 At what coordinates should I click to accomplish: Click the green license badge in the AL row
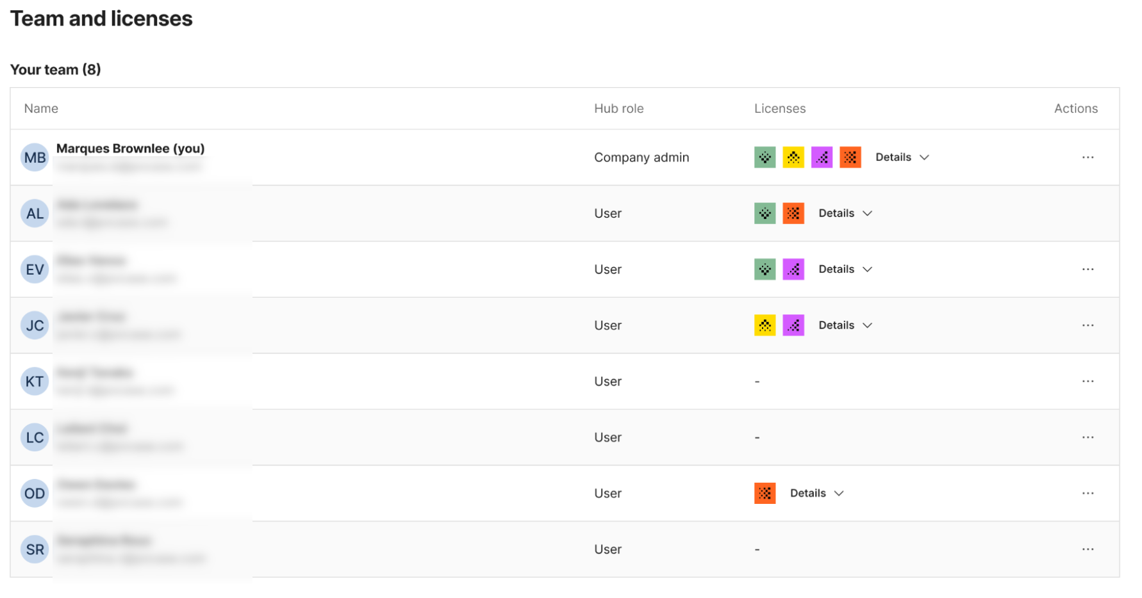point(765,213)
